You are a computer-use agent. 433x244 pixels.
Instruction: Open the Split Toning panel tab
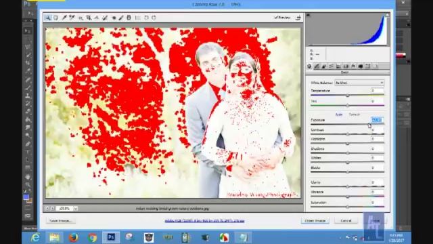click(338, 66)
